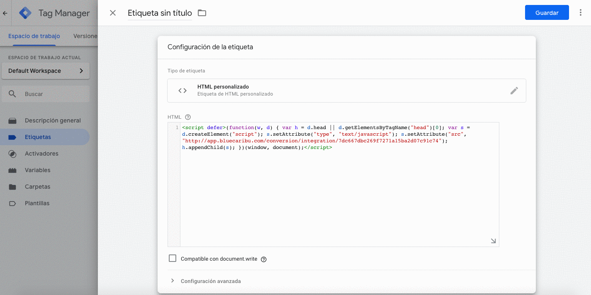591x295 pixels.
Task: Switch to Versiones tab
Action: click(85, 36)
